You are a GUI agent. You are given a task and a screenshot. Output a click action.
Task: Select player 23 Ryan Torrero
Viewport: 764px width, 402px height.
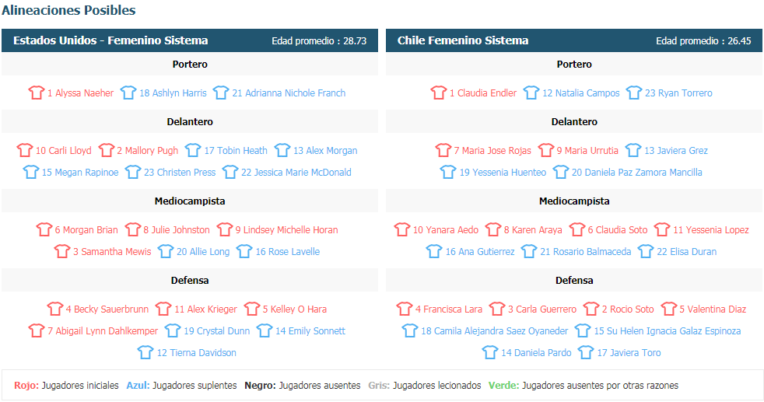(678, 93)
